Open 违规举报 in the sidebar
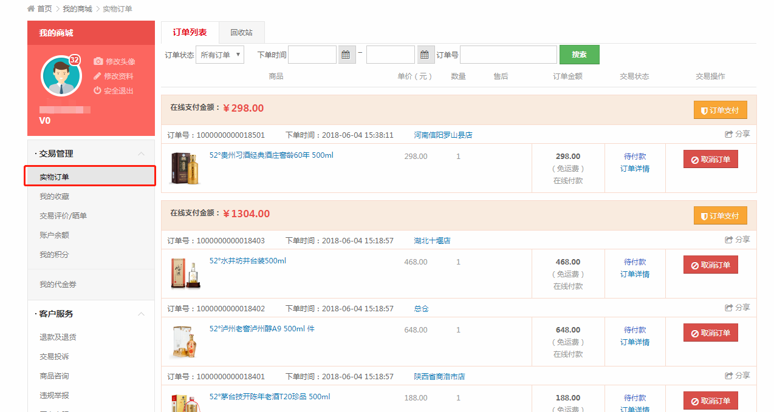This screenshot has width=774, height=412. coord(54,395)
